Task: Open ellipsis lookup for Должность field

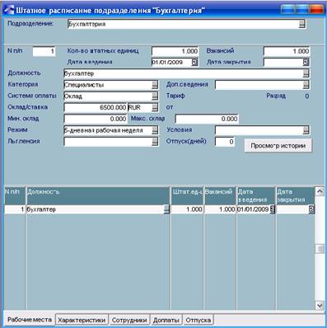Action: point(306,73)
